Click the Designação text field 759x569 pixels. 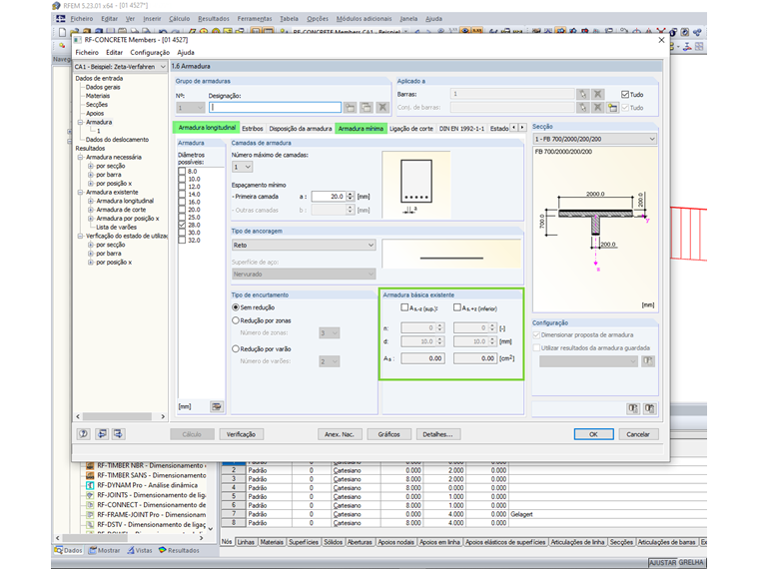(x=275, y=108)
